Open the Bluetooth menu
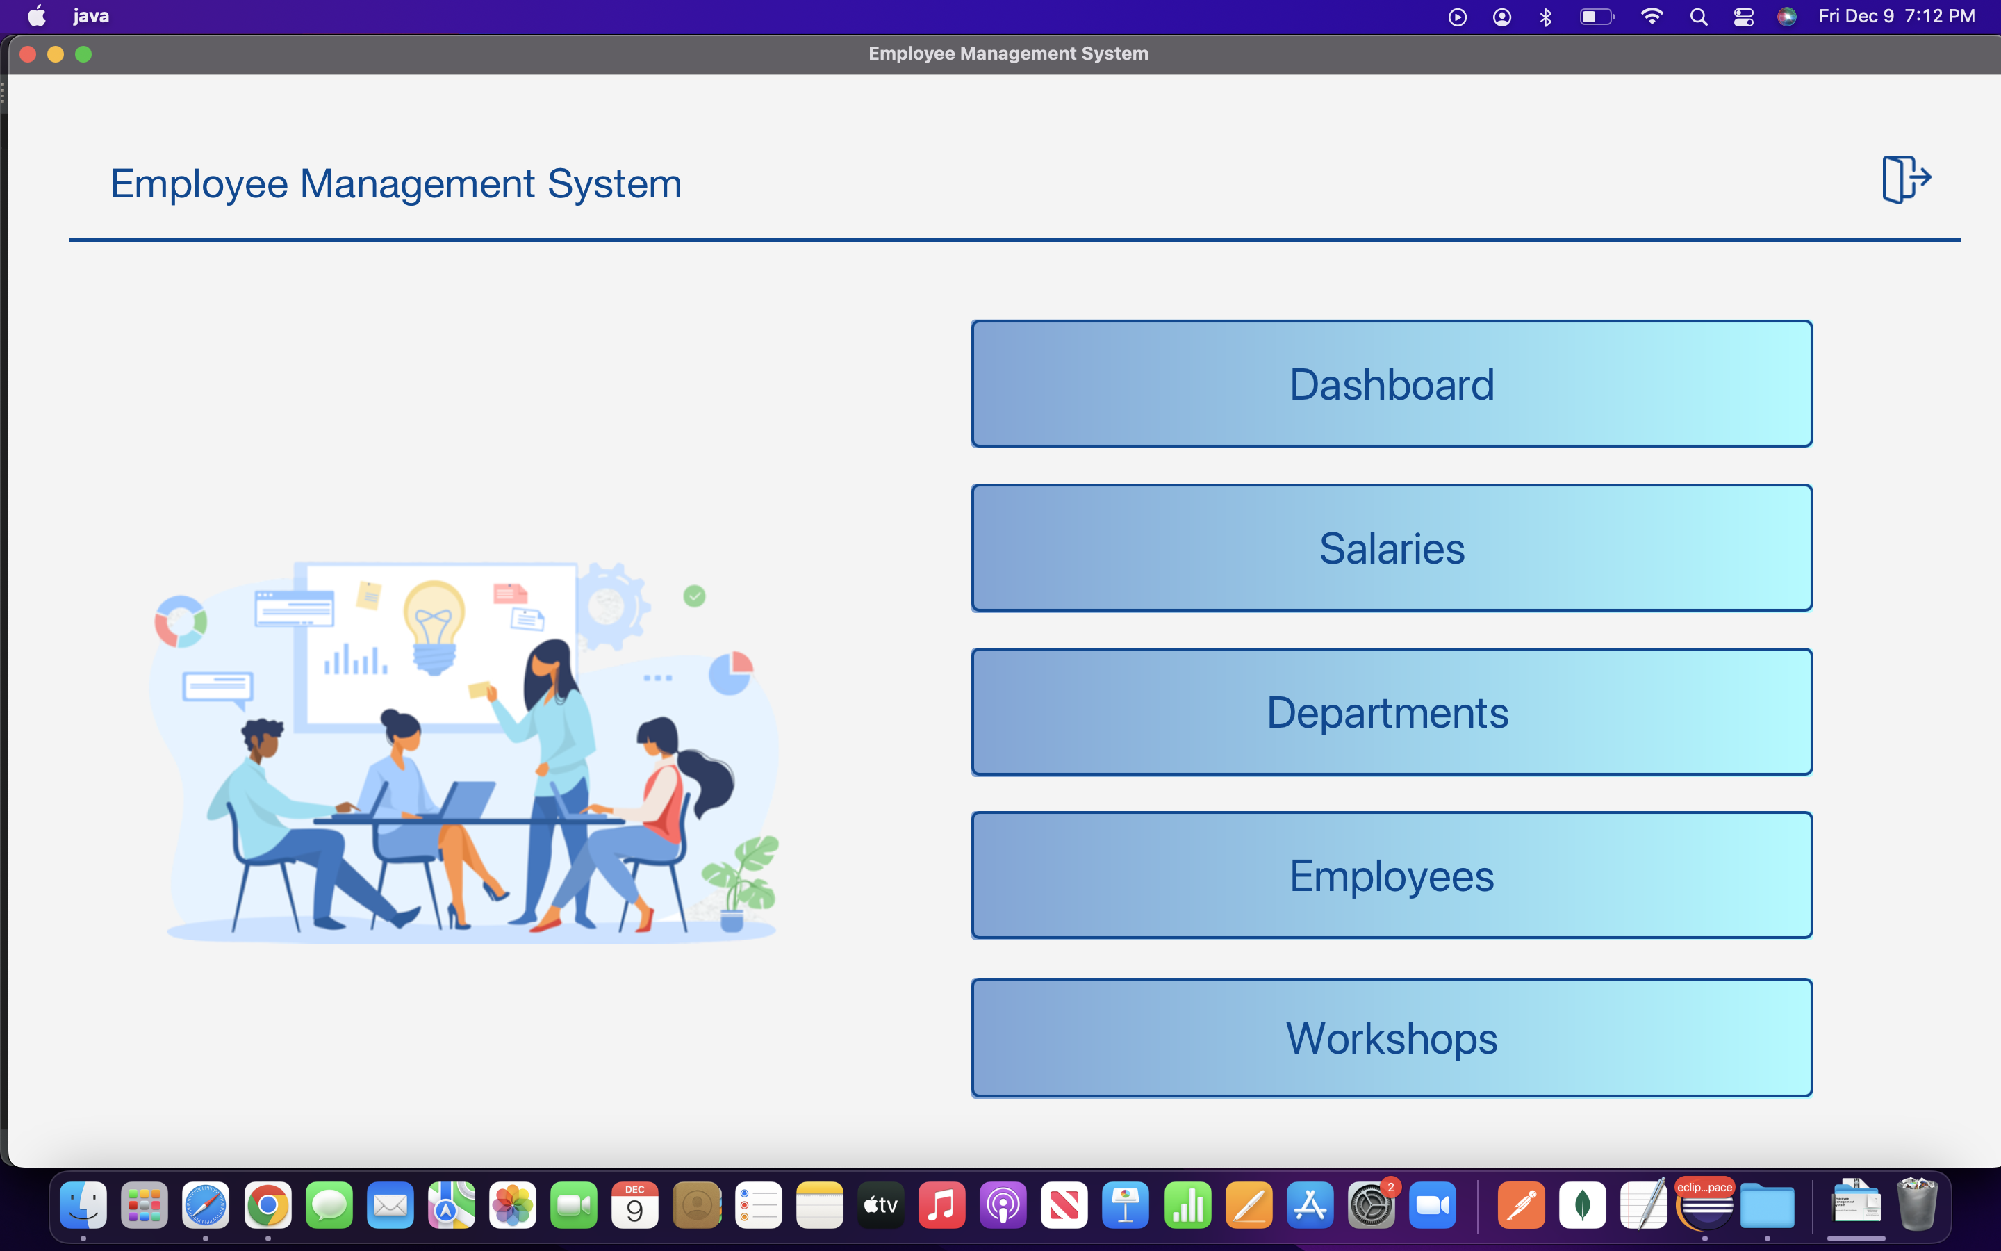Viewport: 2001px width, 1251px height. pyautogui.click(x=1545, y=15)
